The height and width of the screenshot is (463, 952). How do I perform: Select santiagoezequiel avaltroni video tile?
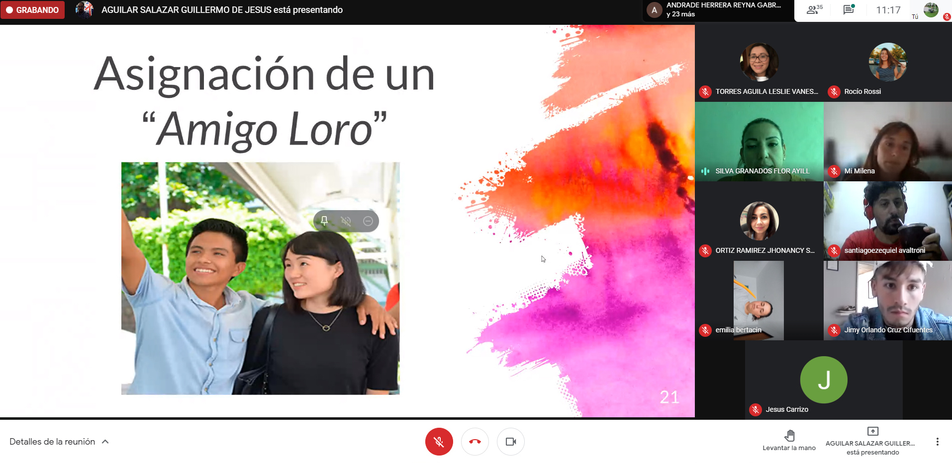[888, 221]
